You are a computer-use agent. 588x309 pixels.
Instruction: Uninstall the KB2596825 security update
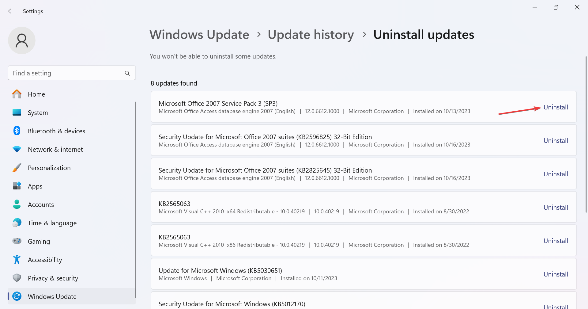(x=556, y=141)
